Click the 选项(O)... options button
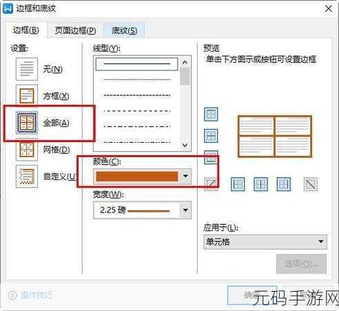The height and width of the screenshot is (311, 339). [x=301, y=263]
